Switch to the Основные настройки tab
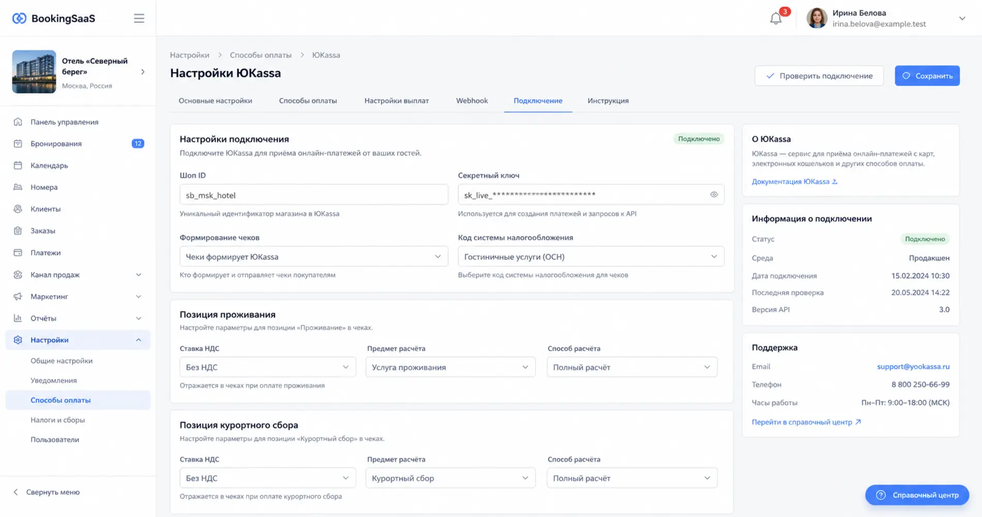 tap(216, 101)
